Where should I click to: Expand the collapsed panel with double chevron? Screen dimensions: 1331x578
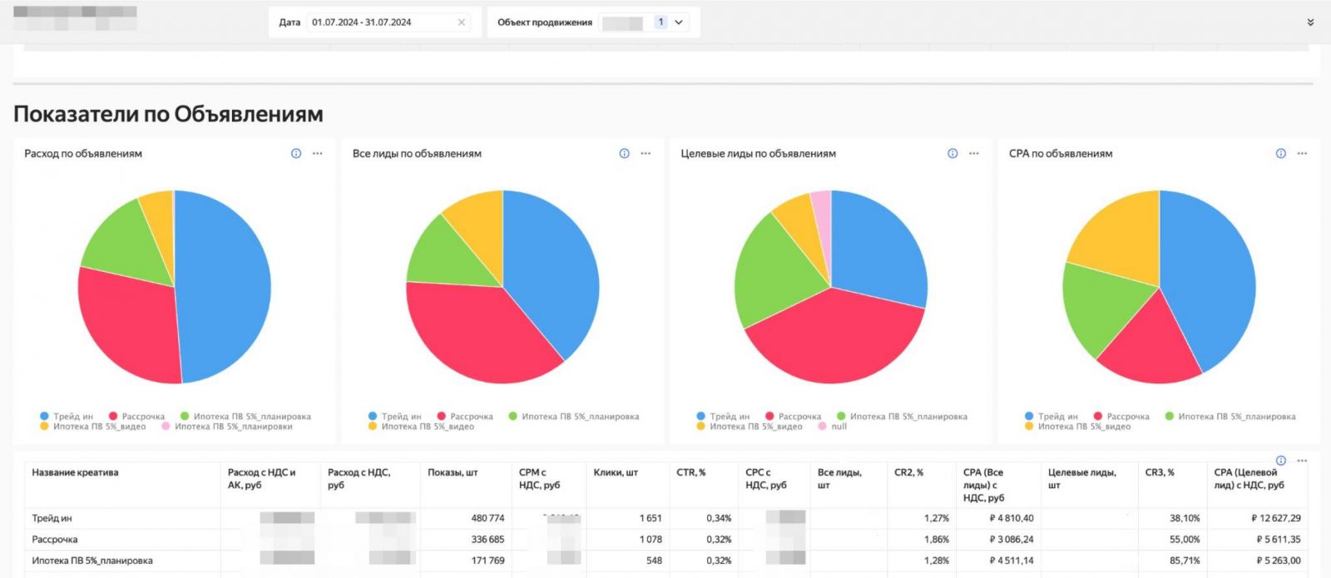(1310, 22)
